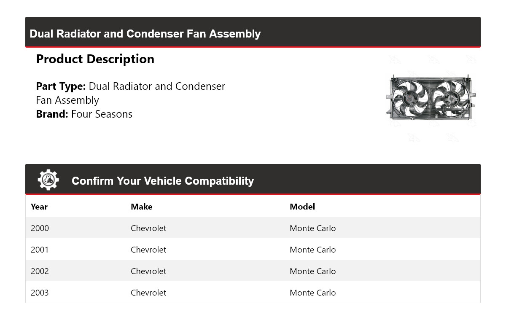Viewport: 506px width, 320px height.
Task: Select the 2001 year cell
Action: pos(40,250)
